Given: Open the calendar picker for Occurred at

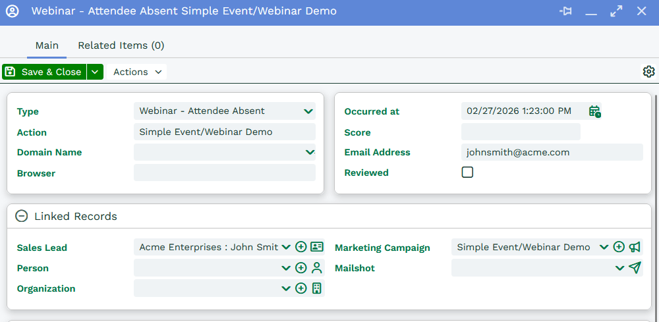Looking at the screenshot, I should click(x=594, y=111).
